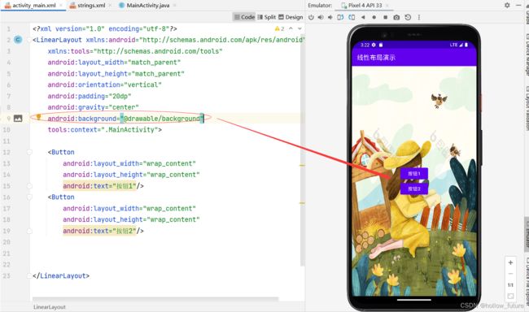529x312 pixels.
Task: Collapse the first Button tag fold marker
Action: (x=29, y=152)
